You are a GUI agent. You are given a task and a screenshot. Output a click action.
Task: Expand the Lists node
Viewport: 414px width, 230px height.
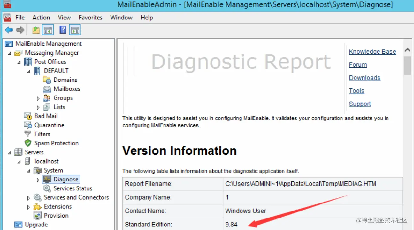coord(38,107)
